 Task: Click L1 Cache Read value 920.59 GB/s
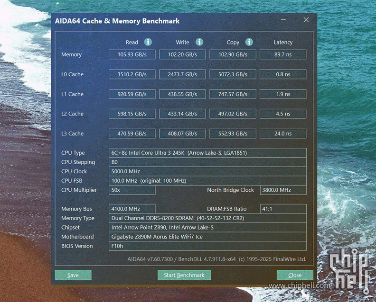click(132, 94)
